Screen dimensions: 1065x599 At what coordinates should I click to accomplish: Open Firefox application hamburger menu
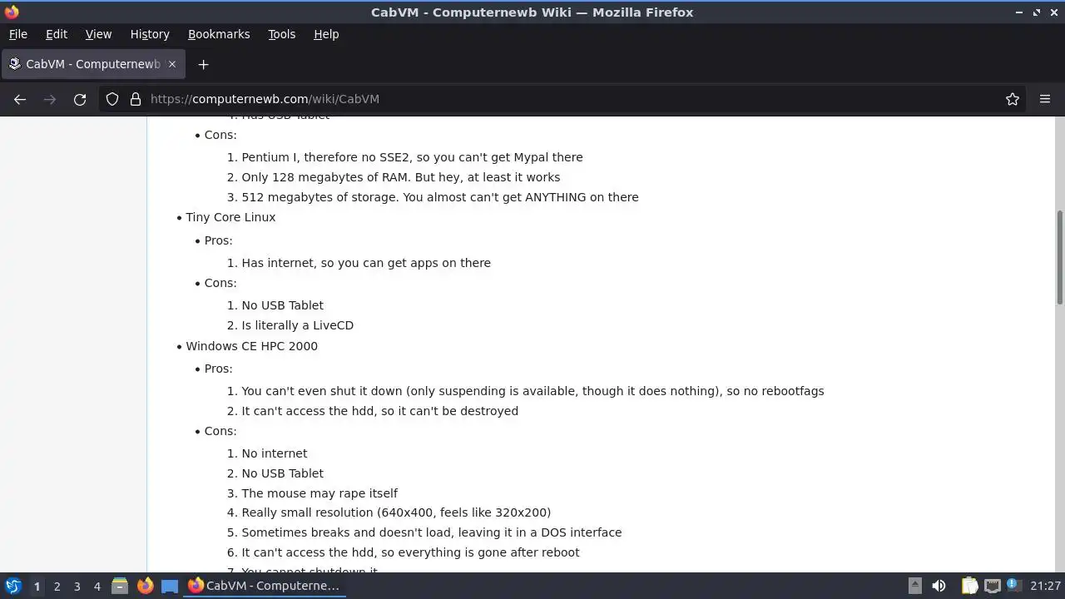coord(1045,99)
